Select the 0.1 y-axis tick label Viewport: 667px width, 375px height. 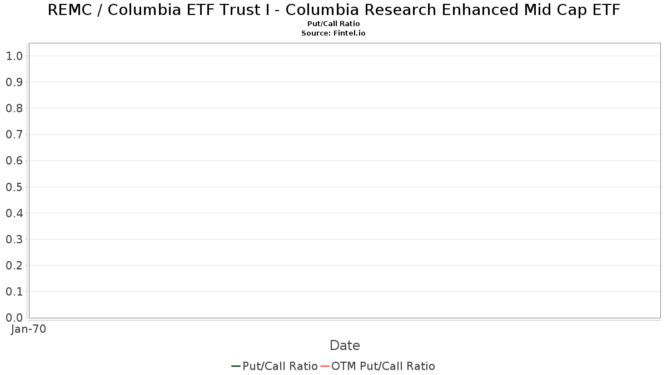tap(14, 292)
